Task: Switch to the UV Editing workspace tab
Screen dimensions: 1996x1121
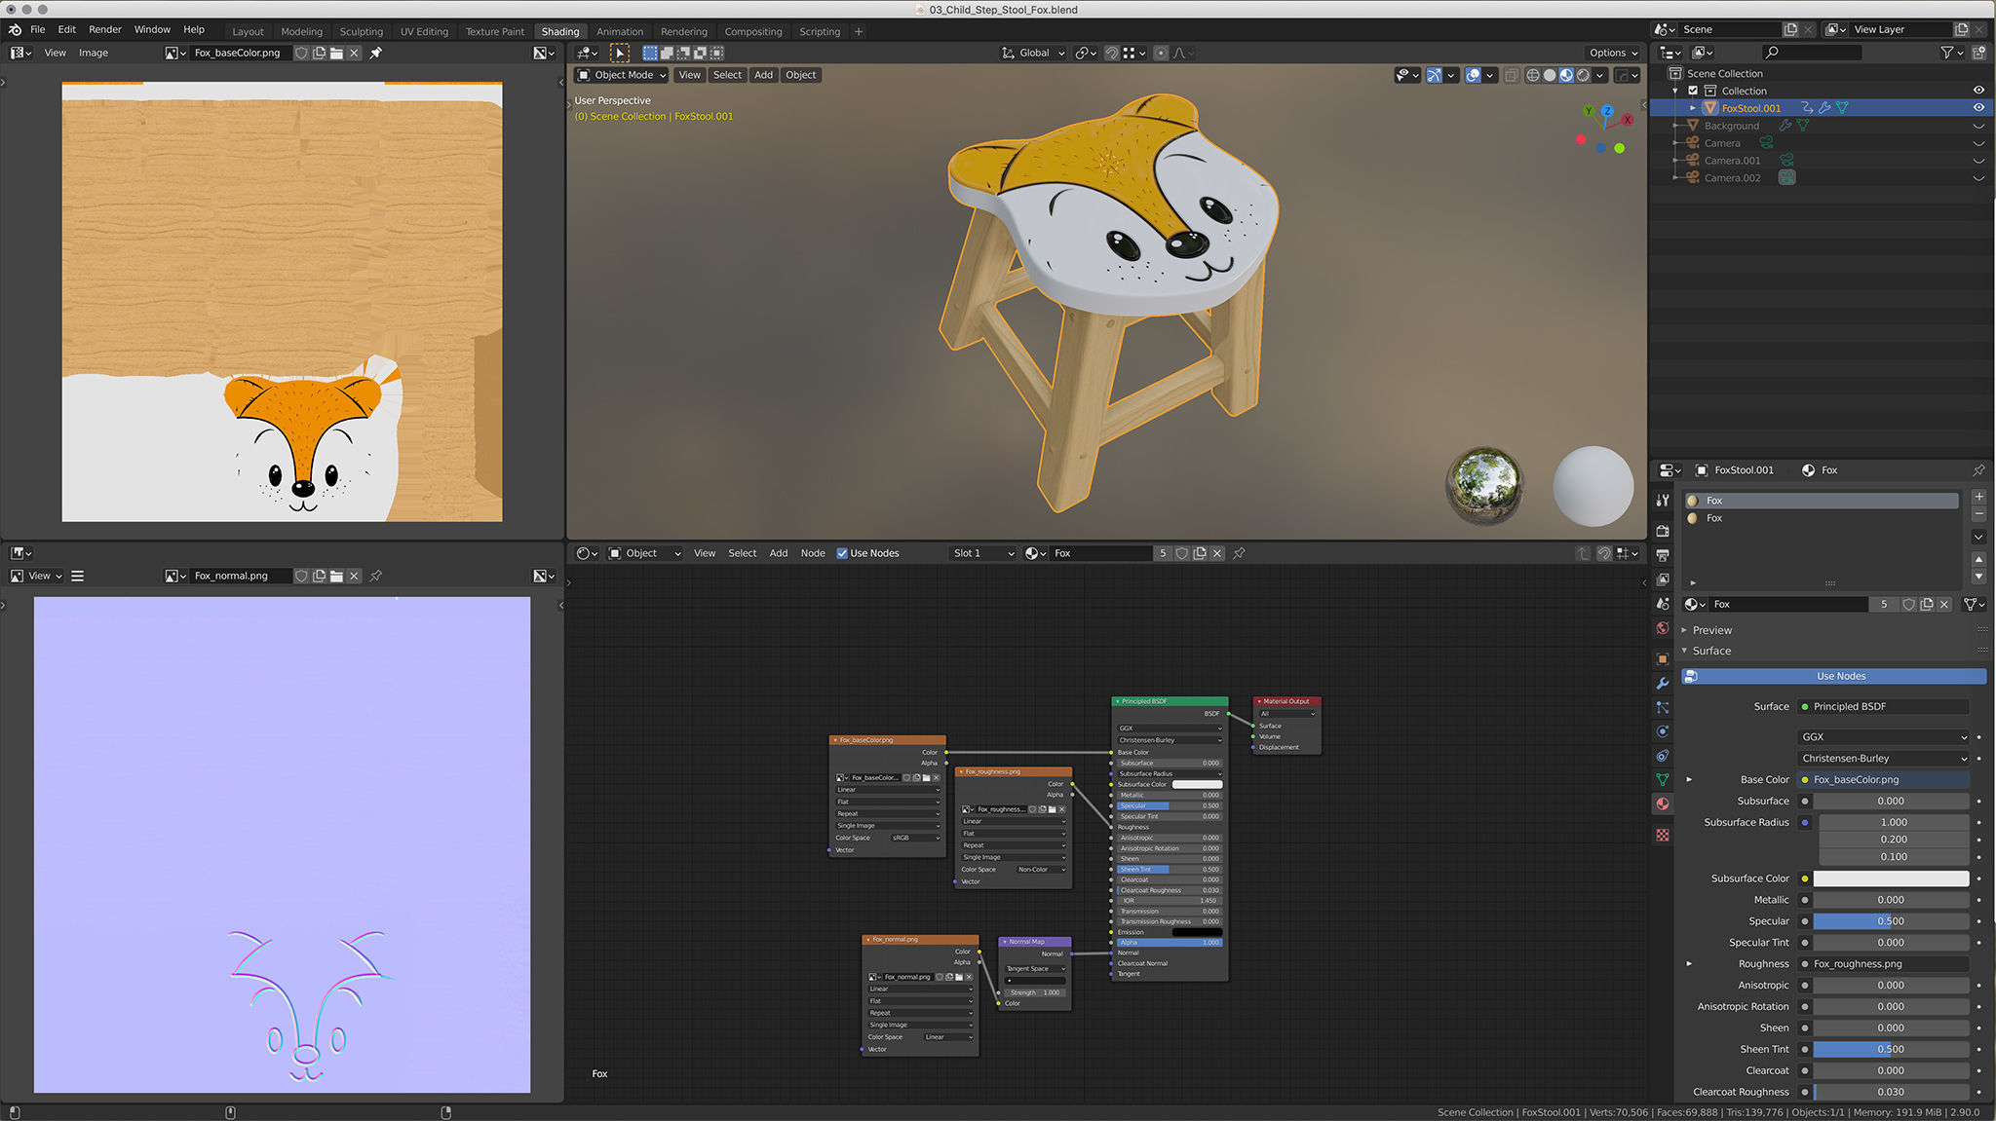Action: click(x=424, y=31)
